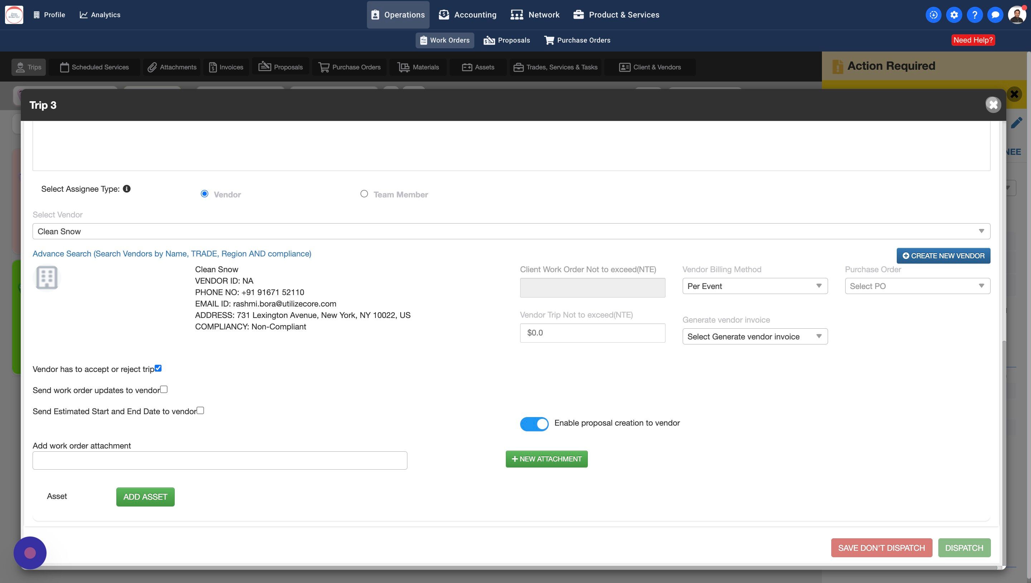Select the Team Member radio button

364,194
